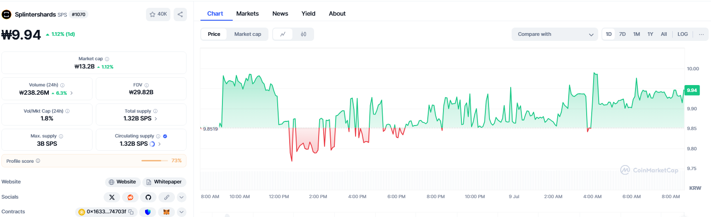Click the Max. supply info icon

(x=61, y=136)
